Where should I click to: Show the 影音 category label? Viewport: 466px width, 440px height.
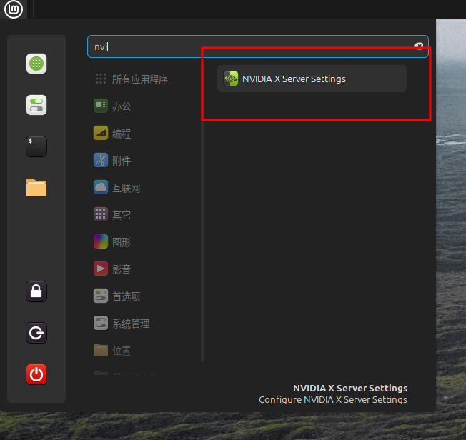pyautogui.click(x=122, y=269)
